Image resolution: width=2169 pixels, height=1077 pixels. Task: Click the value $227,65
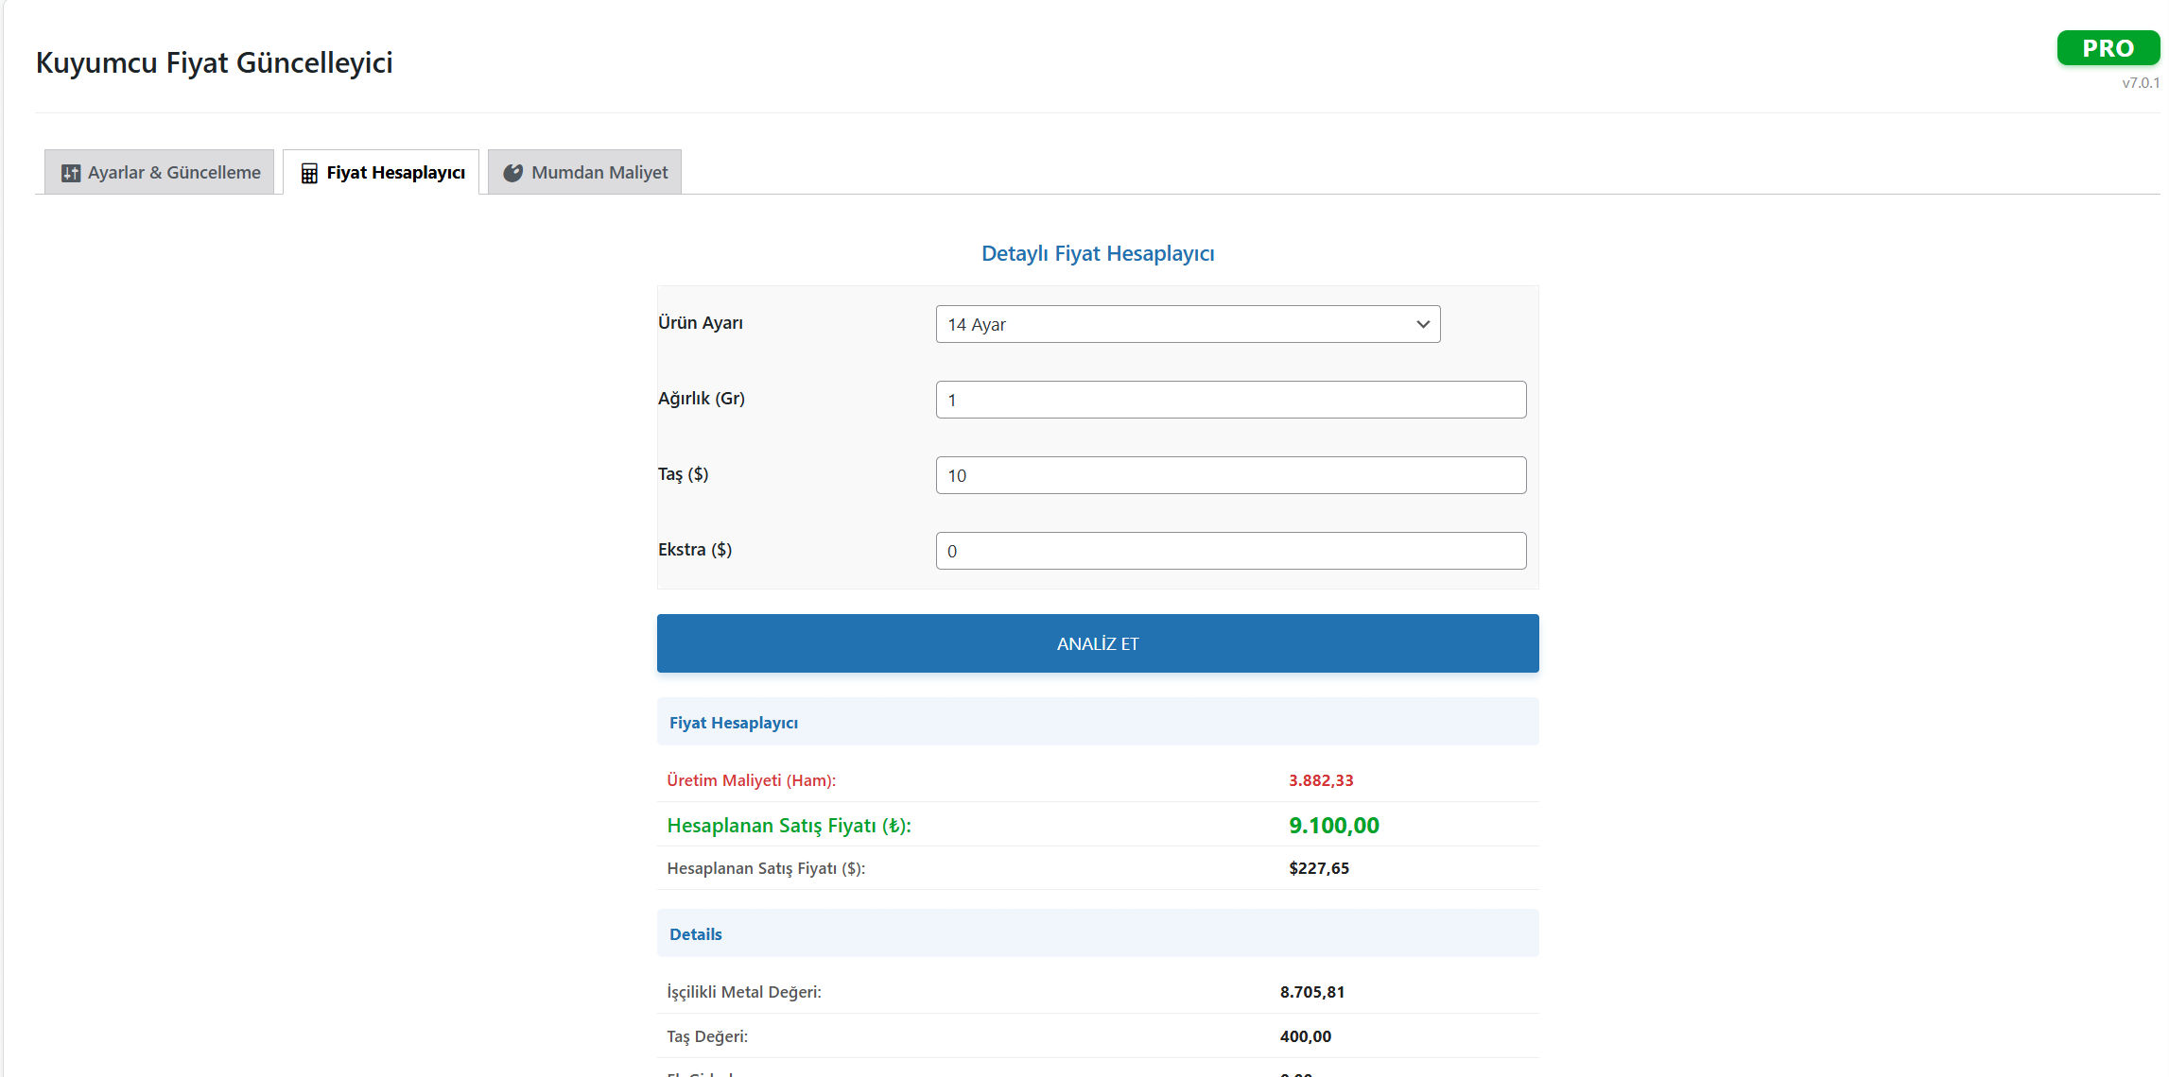click(1319, 868)
